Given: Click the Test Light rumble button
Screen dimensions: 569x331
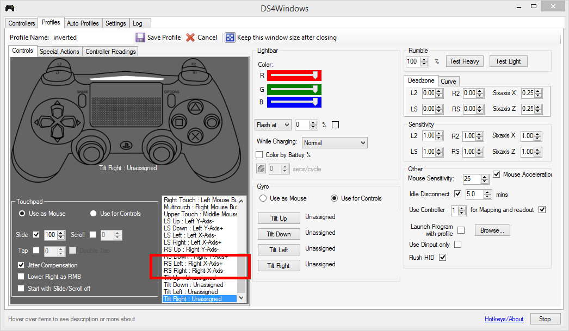Looking at the screenshot, I should (508, 61).
